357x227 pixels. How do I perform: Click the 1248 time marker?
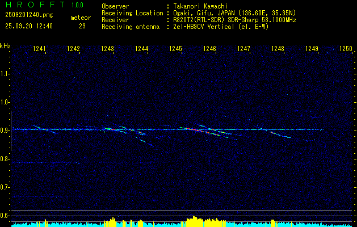pyautogui.click(x=278, y=49)
